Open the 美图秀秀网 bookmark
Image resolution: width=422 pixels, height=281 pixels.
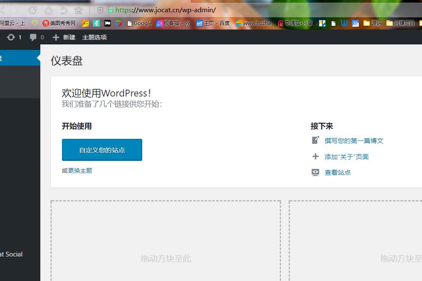tap(59, 23)
